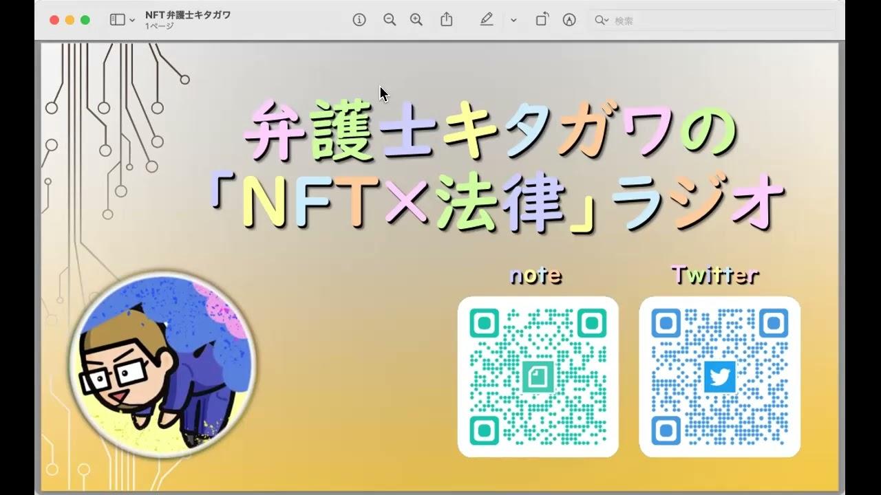
Task: Click the cartoon lawyer avatar image
Action: pos(162,365)
